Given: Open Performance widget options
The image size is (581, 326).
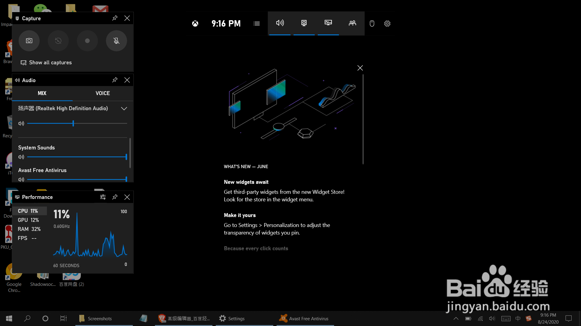Looking at the screenshot, I should [x=103, y=197].
